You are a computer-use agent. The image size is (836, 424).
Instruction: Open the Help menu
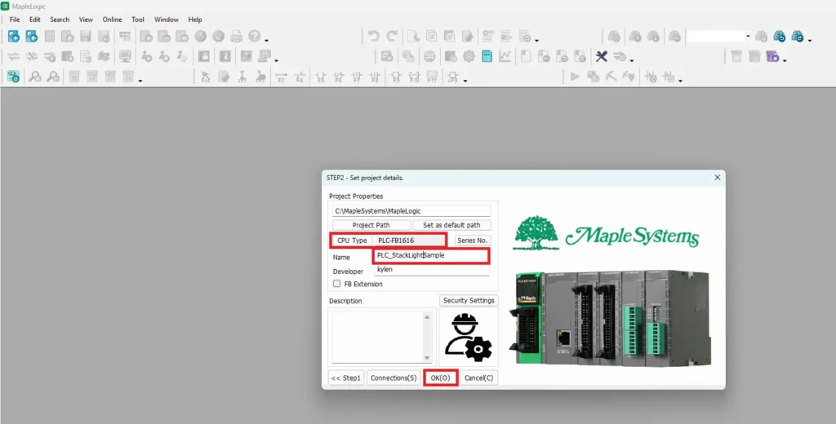click(195, 20)
